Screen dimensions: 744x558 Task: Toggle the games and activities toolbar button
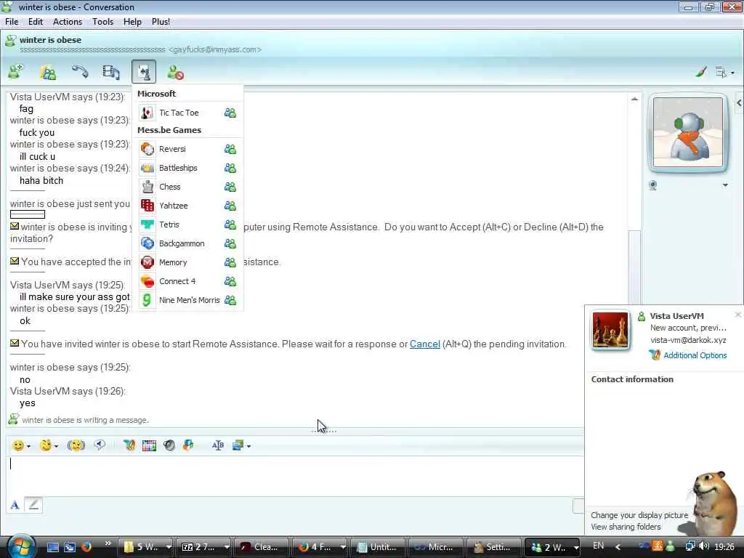[x=144, y=72]
